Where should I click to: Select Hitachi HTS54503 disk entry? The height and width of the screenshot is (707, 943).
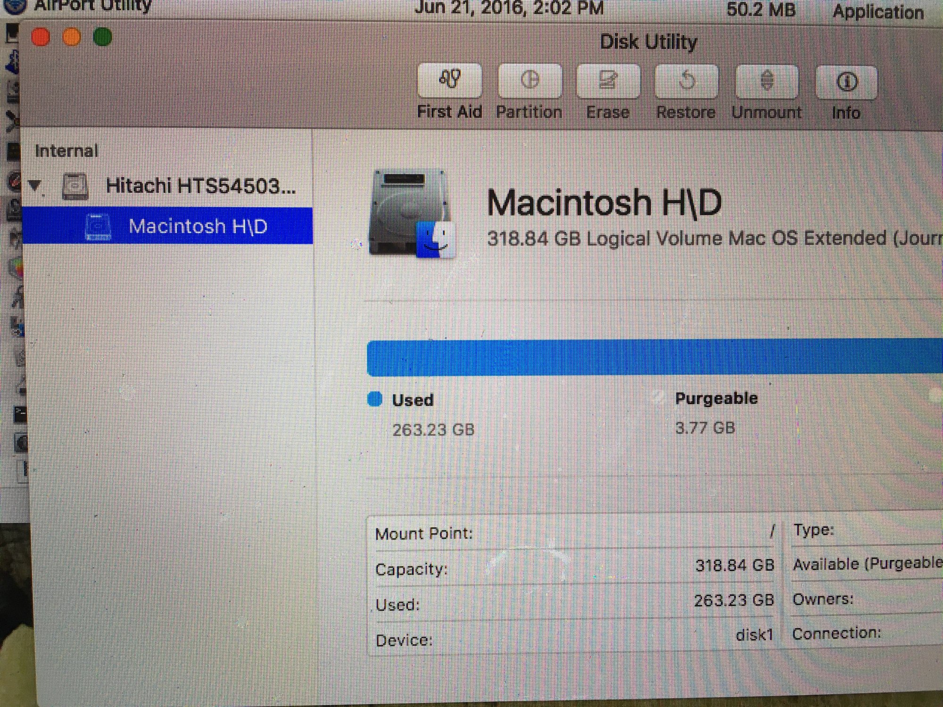click(x=200, y=186)
